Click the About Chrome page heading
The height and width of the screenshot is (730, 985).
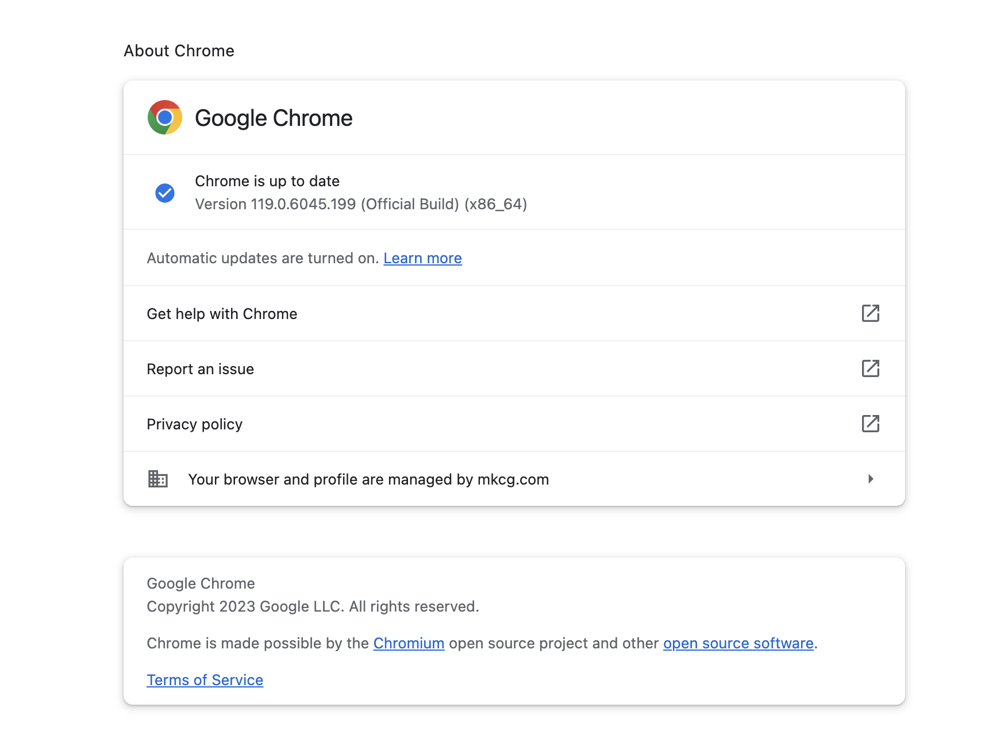(x=179, y=51)
